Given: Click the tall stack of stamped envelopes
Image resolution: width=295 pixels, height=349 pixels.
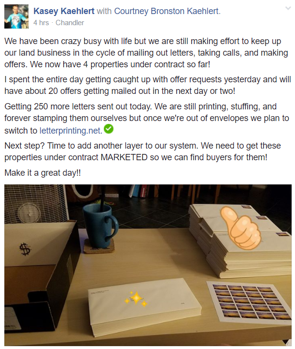Looking at the screenshot, I should tap(240, 242).
